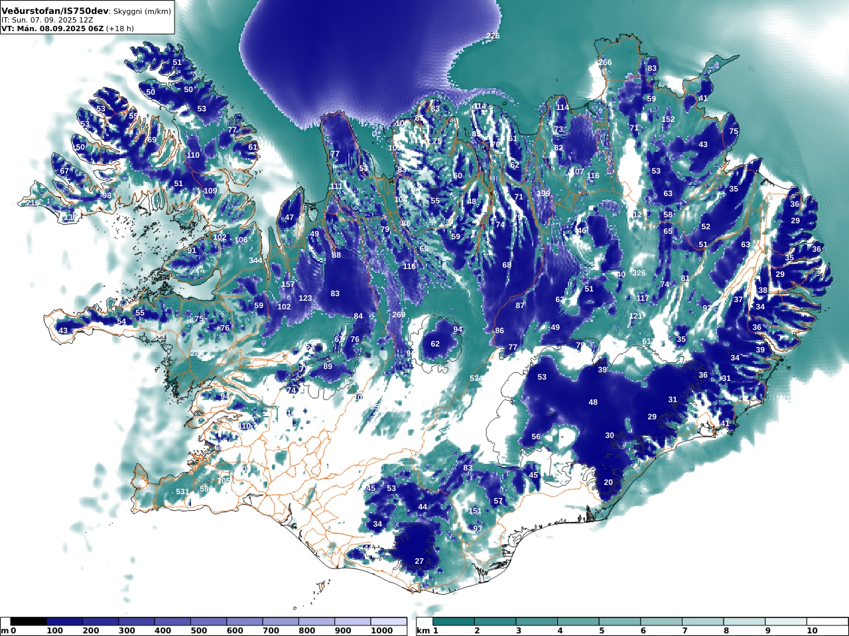Select the 157 value on the map
Image resolution: width=849 pixels, height=636 pixels.
pyautogui.click(x=288, y=285)
